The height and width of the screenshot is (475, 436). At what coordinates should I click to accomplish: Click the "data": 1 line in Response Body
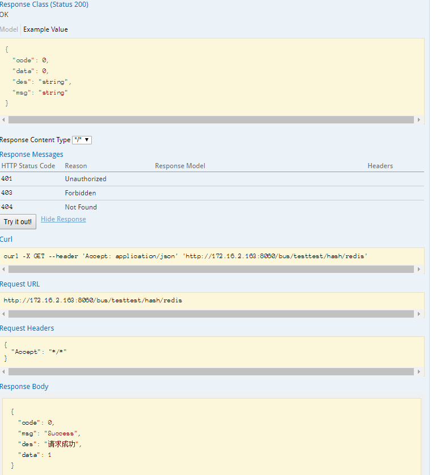[35, 455]
